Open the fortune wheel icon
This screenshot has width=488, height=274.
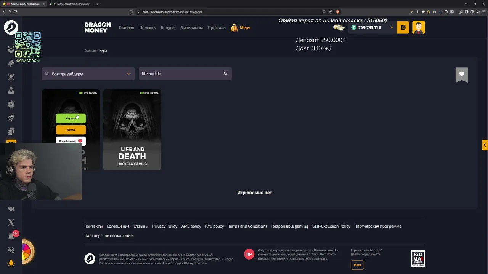coord(28,251)
